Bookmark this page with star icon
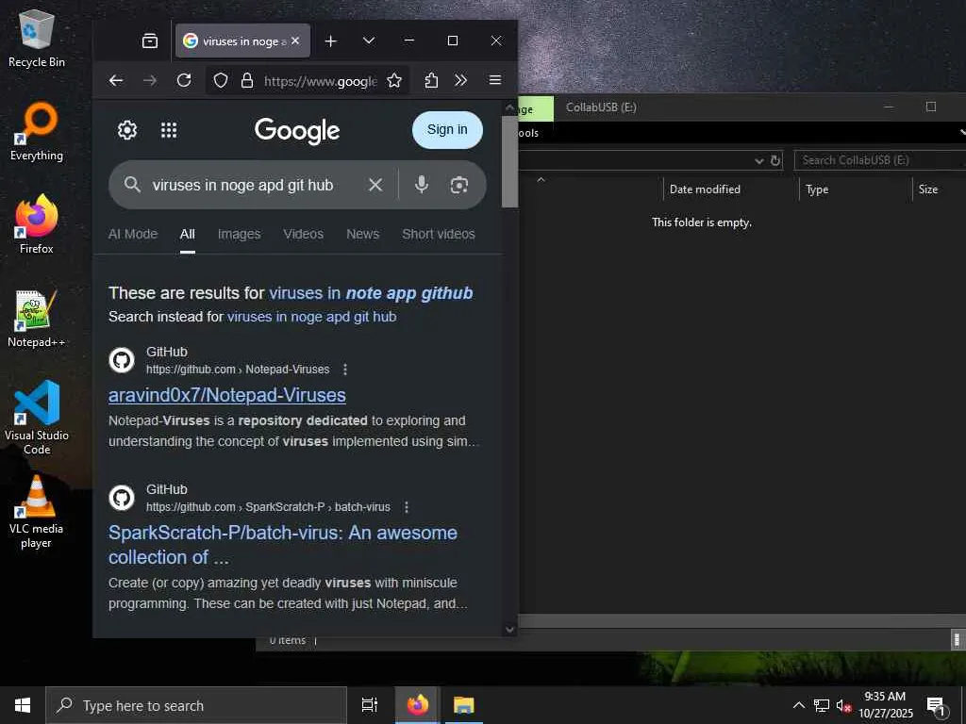Image resolution: width=966 pixels, height=724 pixels. coord(394,81)
